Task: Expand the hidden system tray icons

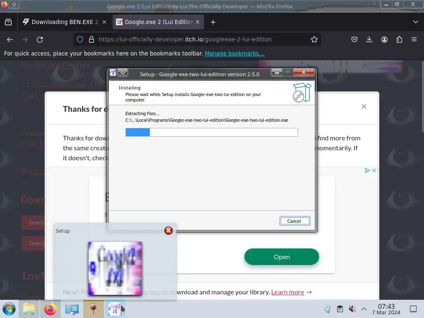Action: [364, 309]
